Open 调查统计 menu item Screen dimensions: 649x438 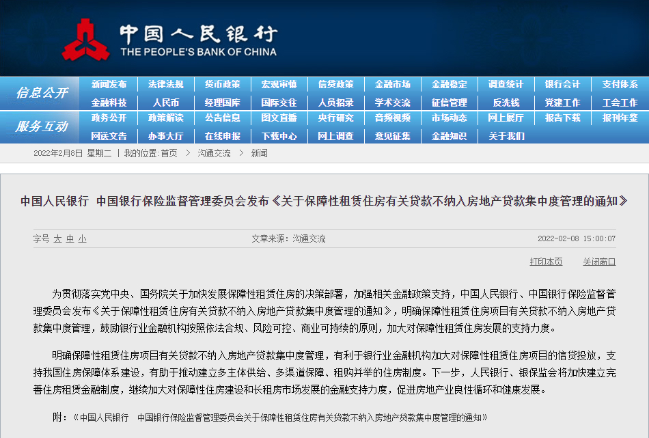506,85
